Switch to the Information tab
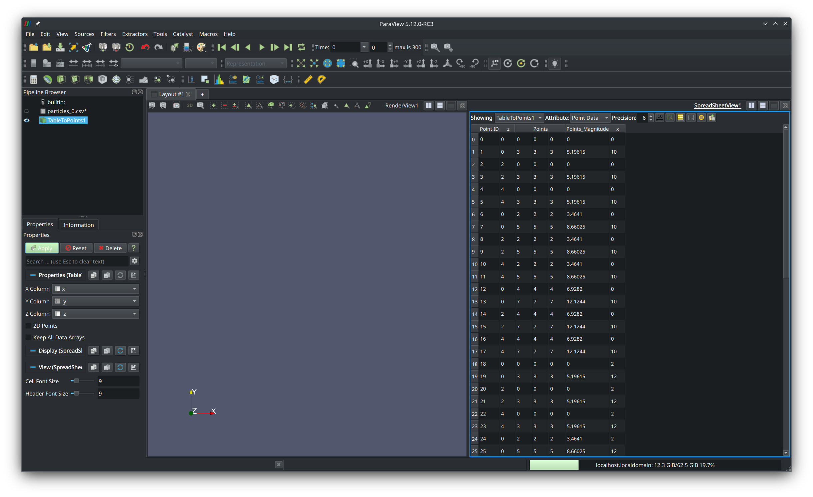Screen dimensions: 813x497 click(79, 225)
